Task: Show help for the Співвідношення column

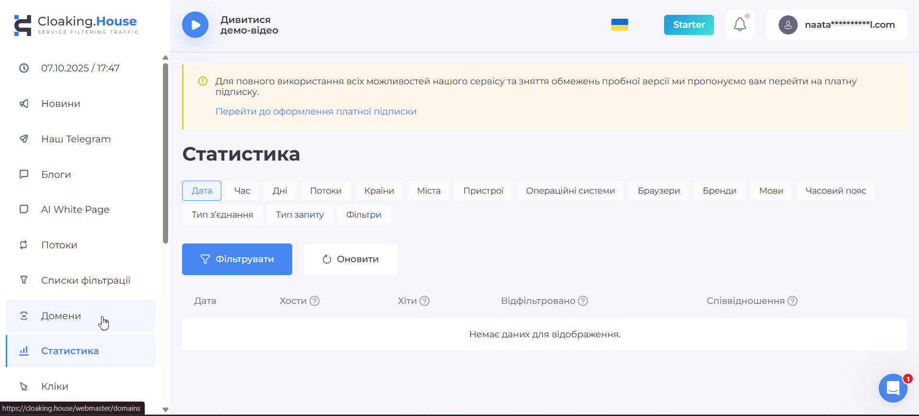Action: [x=793, y=301]
